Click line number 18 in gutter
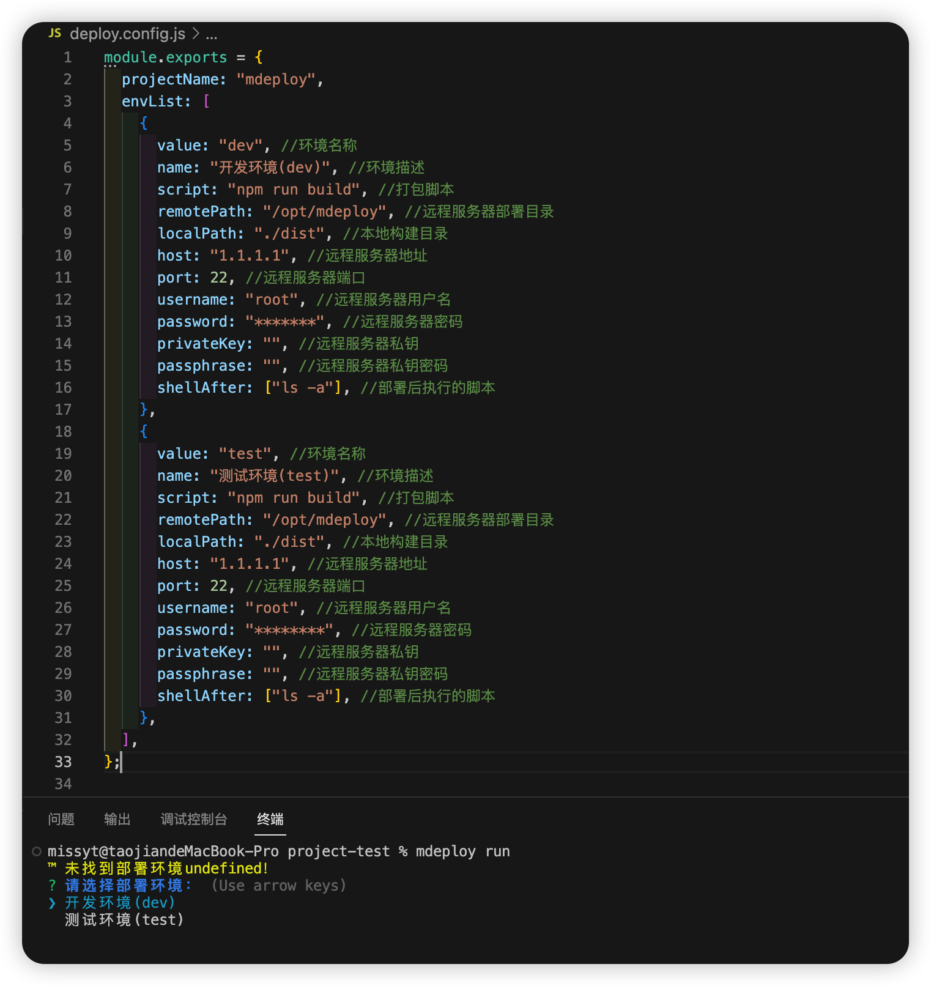This screenshot has height=986, width=931. coord(63,432)
